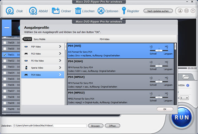Click the Ordner folder-plus icon

point(55,11)
